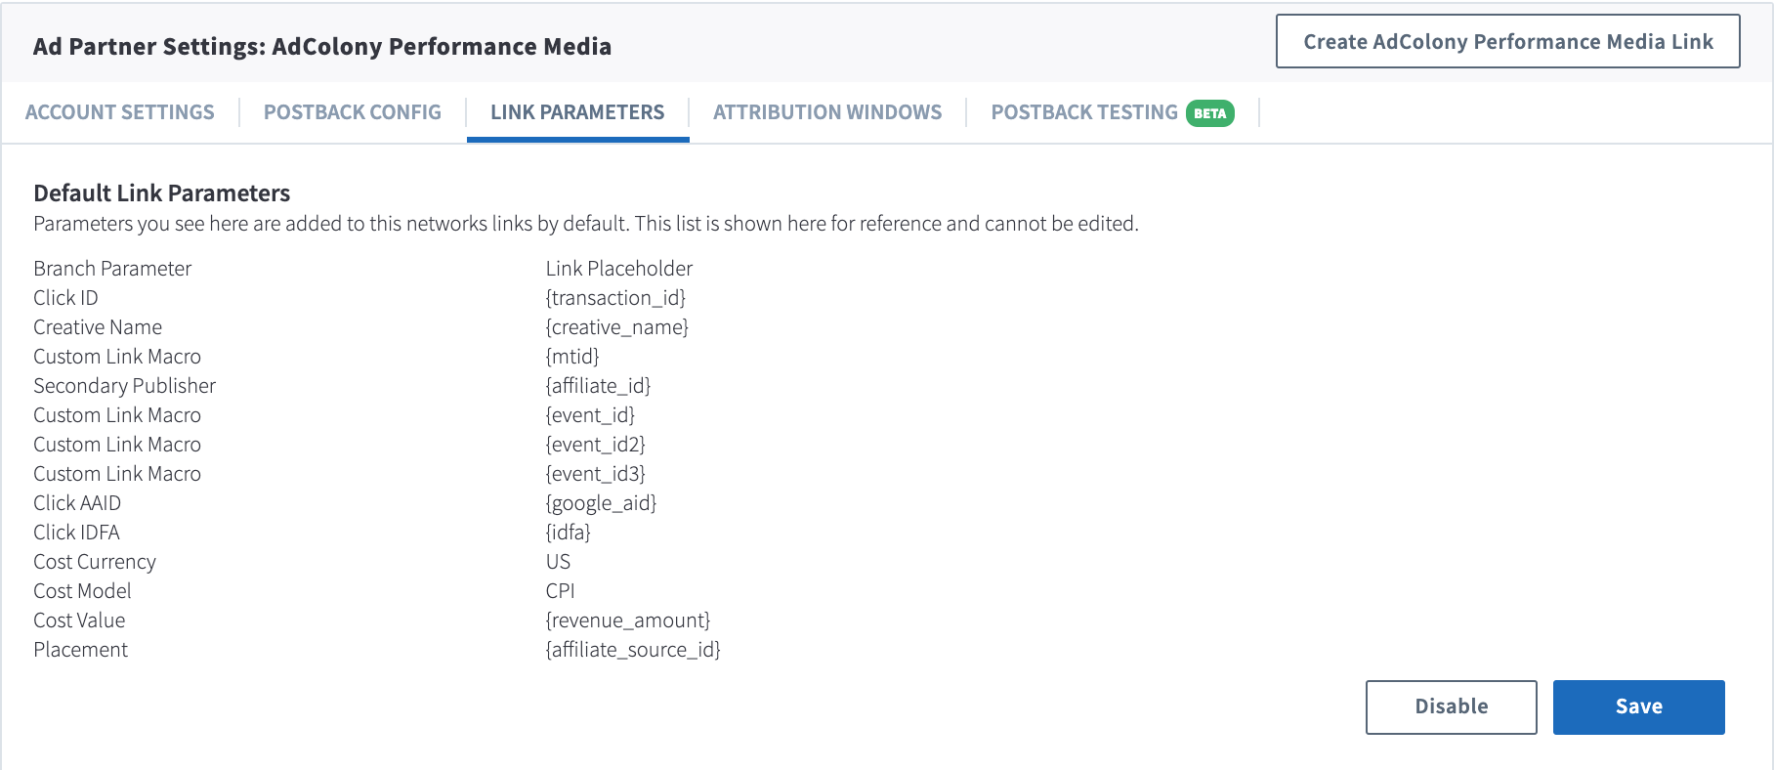Open the Attribution Windows tab
The width and height of the screenshot is (1774, 770).
pos(827,112)
